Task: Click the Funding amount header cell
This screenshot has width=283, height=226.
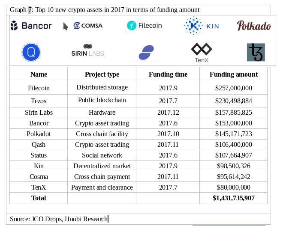Action: [x=233, y=74]
